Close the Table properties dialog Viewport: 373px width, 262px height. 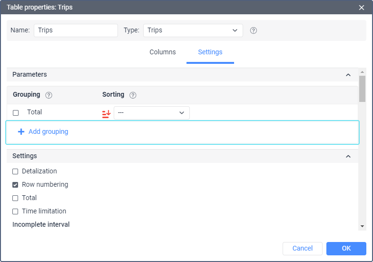(x=362, y=8)
